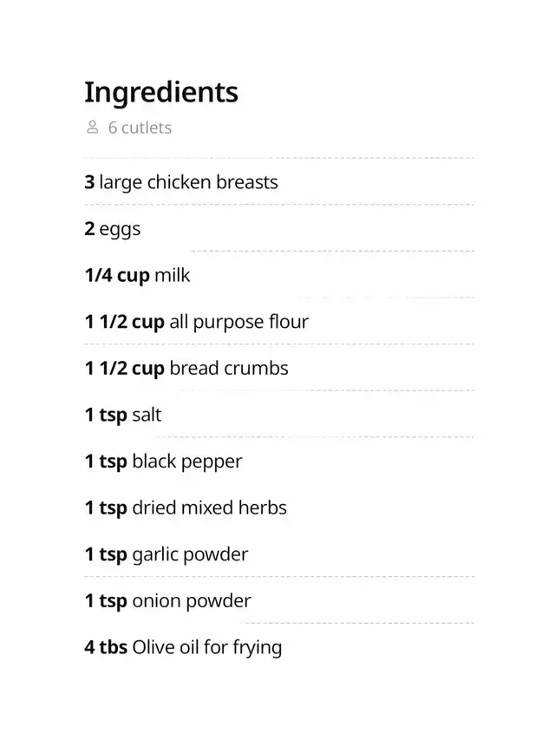The image size is (555, 740).
Task: Click the servings person icon
Action: (x=93, y=128)
